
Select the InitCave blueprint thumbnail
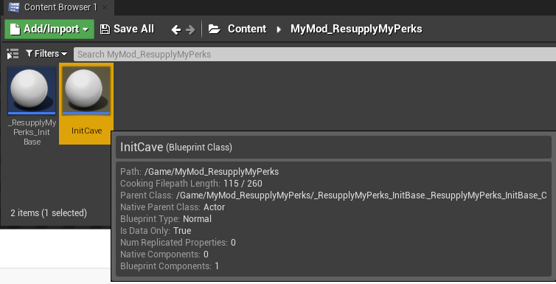tap(86, 90)
